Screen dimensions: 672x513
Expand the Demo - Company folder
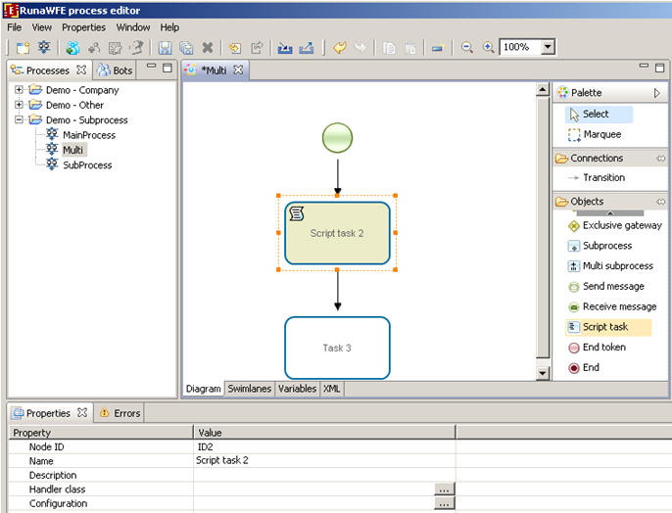(x=19, y=90)
